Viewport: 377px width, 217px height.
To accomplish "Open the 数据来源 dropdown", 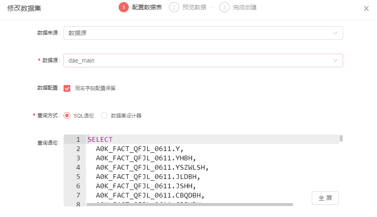I will pyautogui.click(x=203, y=33).
